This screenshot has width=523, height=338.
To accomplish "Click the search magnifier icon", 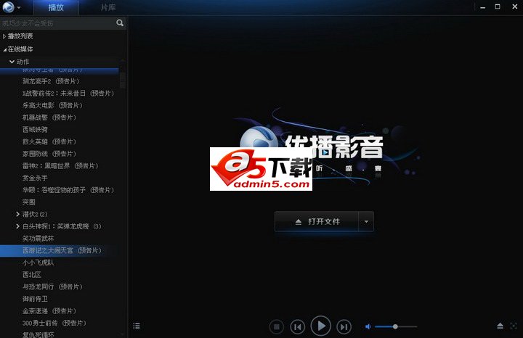I will (x=120, y=23).
